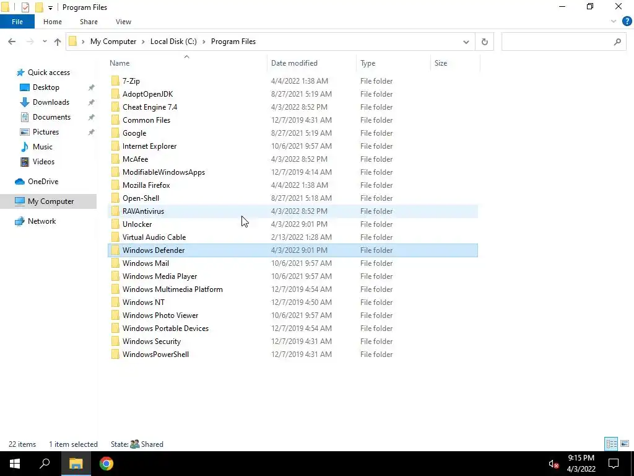
Task: Expand the ribbon with the chevron
Action: tap(614, 22)
